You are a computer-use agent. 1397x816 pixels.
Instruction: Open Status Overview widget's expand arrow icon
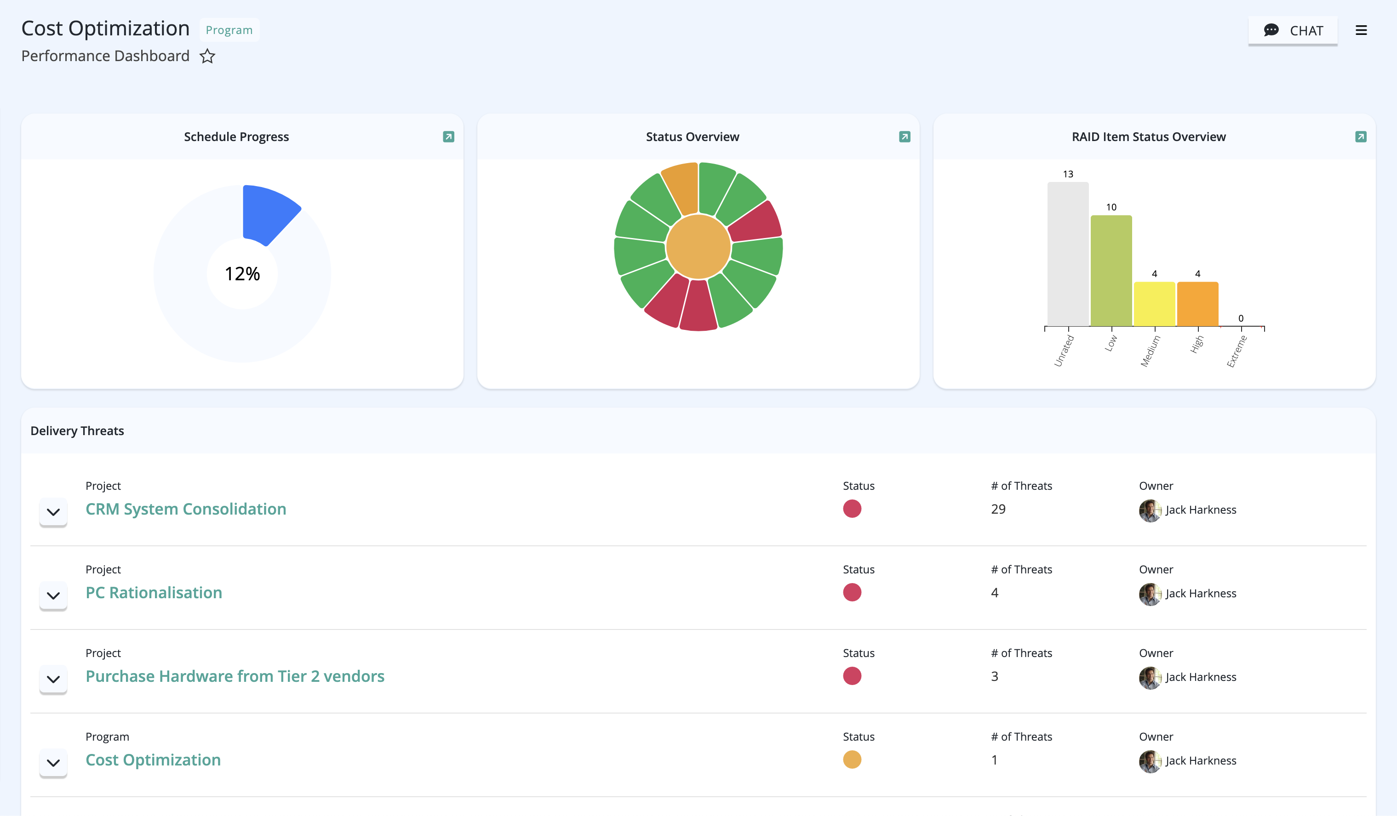pyautogui.click(x=905, y=137)
